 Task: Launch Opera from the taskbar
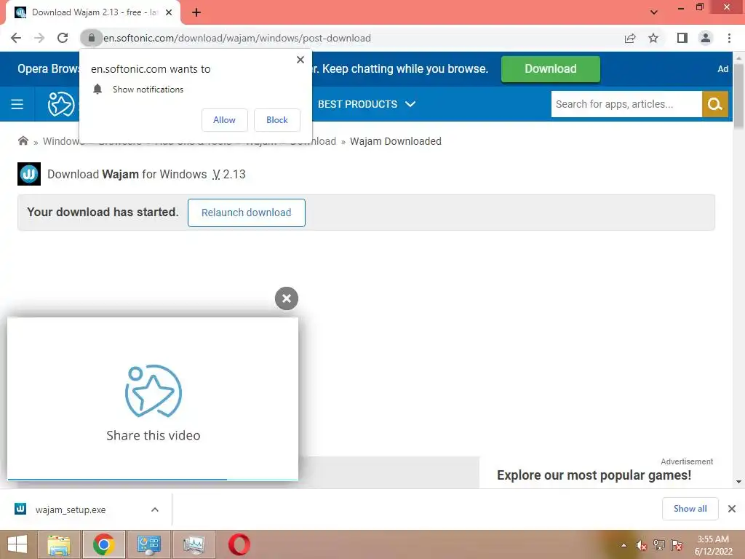239,544
